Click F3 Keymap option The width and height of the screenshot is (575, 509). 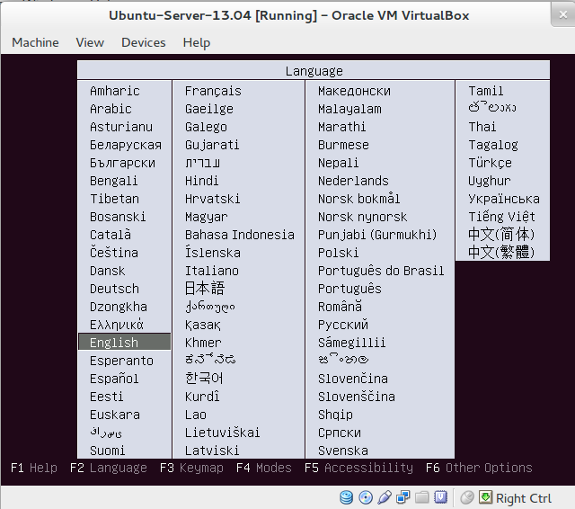[x=191, y=468]
